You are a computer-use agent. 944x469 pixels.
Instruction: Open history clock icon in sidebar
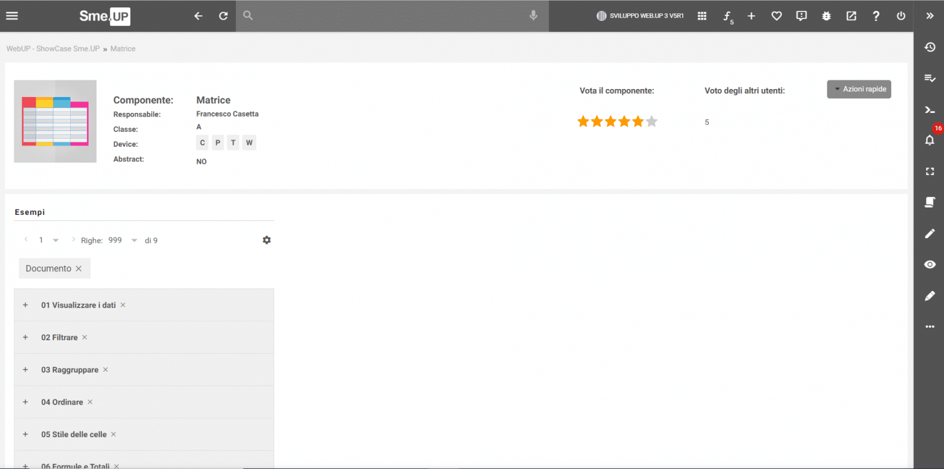point(930,47)
